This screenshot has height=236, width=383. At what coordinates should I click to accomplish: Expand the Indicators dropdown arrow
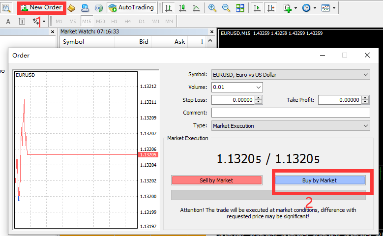pos(295,8)
